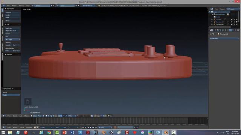The height and width of the screenshot is (135, 241).
Task: Click the pivot point selector icon
Action: click(52, 116)
